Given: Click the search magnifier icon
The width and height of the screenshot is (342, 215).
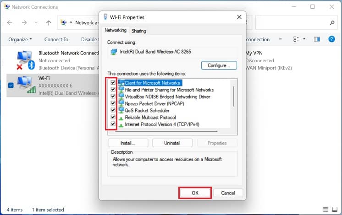Looking at the screenshot, I should [x=332, y=22].
